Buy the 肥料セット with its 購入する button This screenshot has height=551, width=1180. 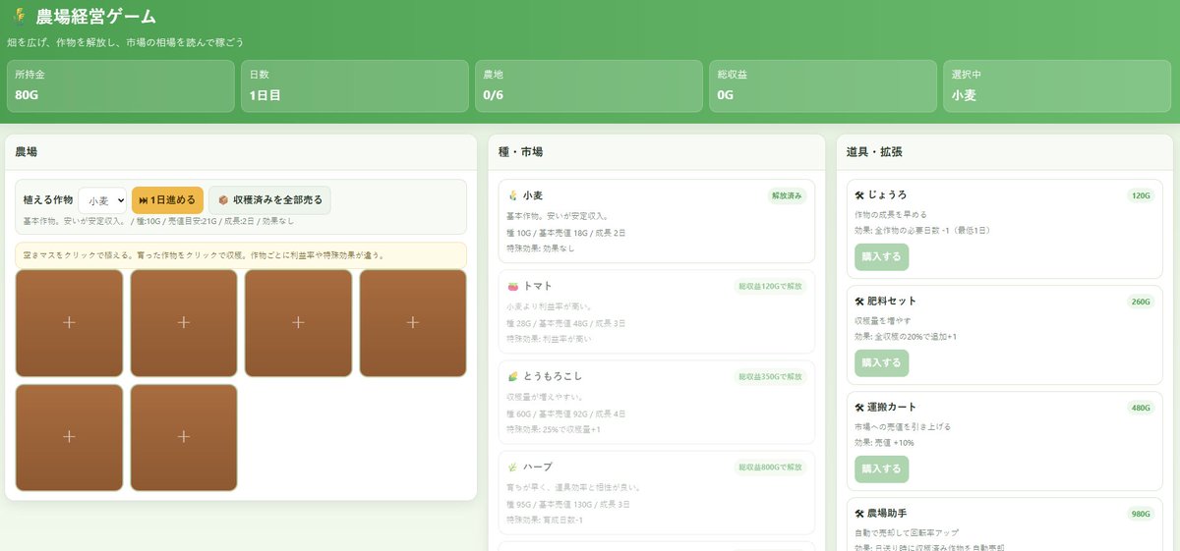point(881,362)
